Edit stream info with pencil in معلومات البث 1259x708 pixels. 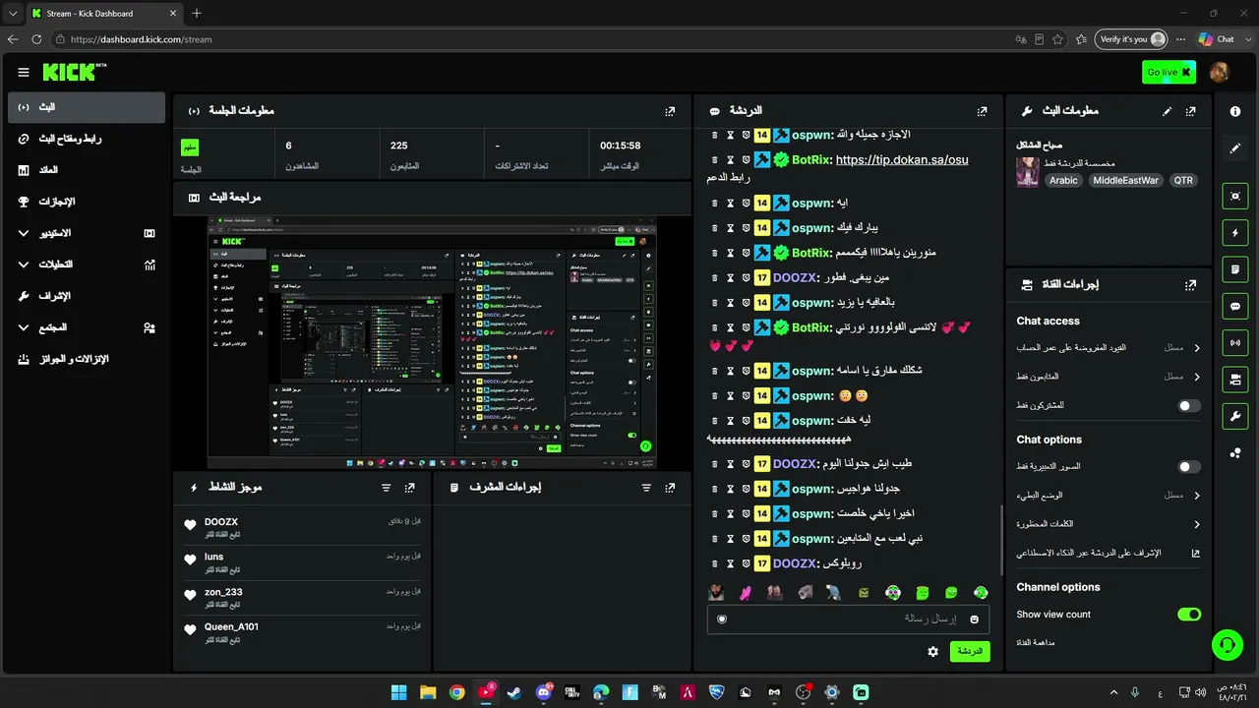[1168, 111]
